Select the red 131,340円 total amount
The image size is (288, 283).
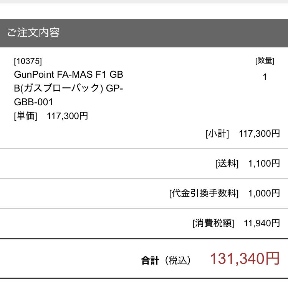[x=245, y=259]
